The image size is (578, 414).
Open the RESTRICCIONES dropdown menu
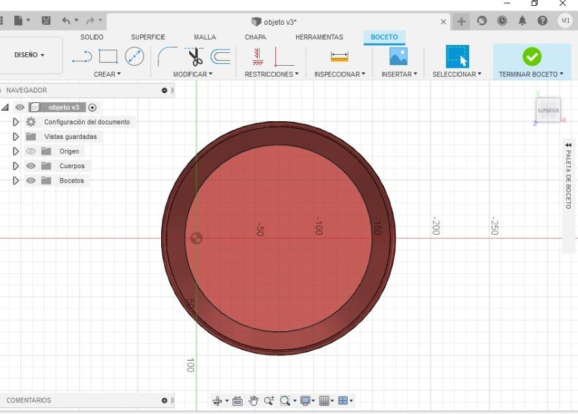[271, 74]
